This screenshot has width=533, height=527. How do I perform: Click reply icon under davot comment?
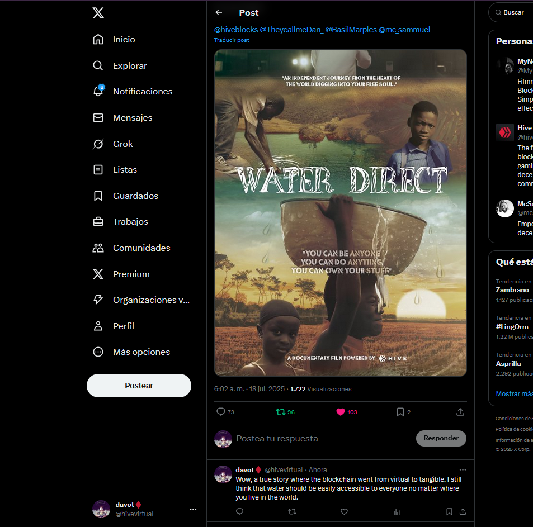(239, 511)
